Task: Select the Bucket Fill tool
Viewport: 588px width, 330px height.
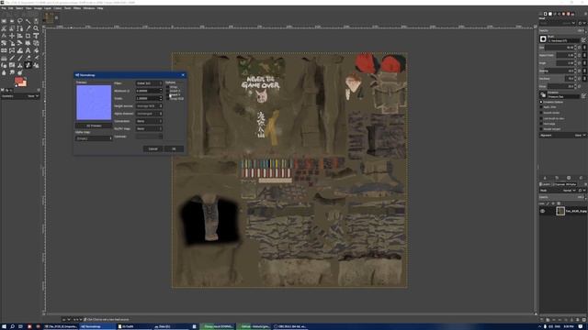Action: click(36, 50)
